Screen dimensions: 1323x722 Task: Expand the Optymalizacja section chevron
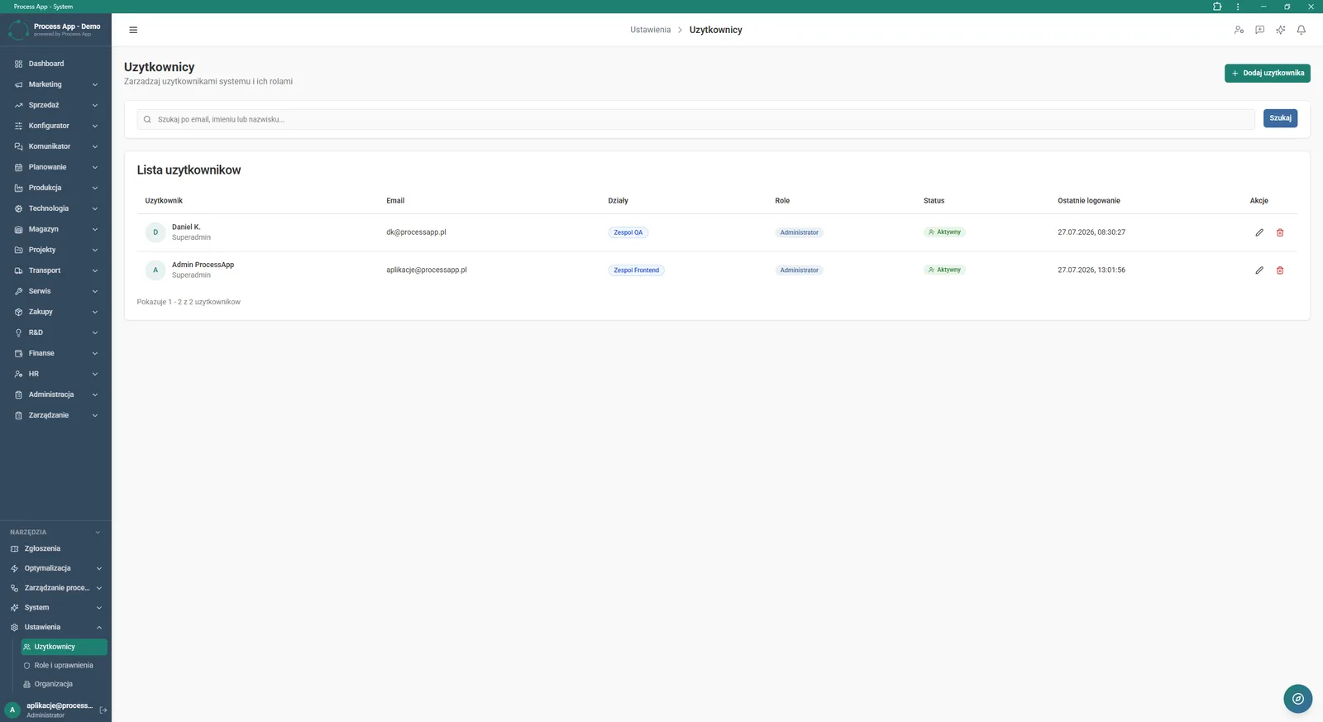click(x=99, y=568)
